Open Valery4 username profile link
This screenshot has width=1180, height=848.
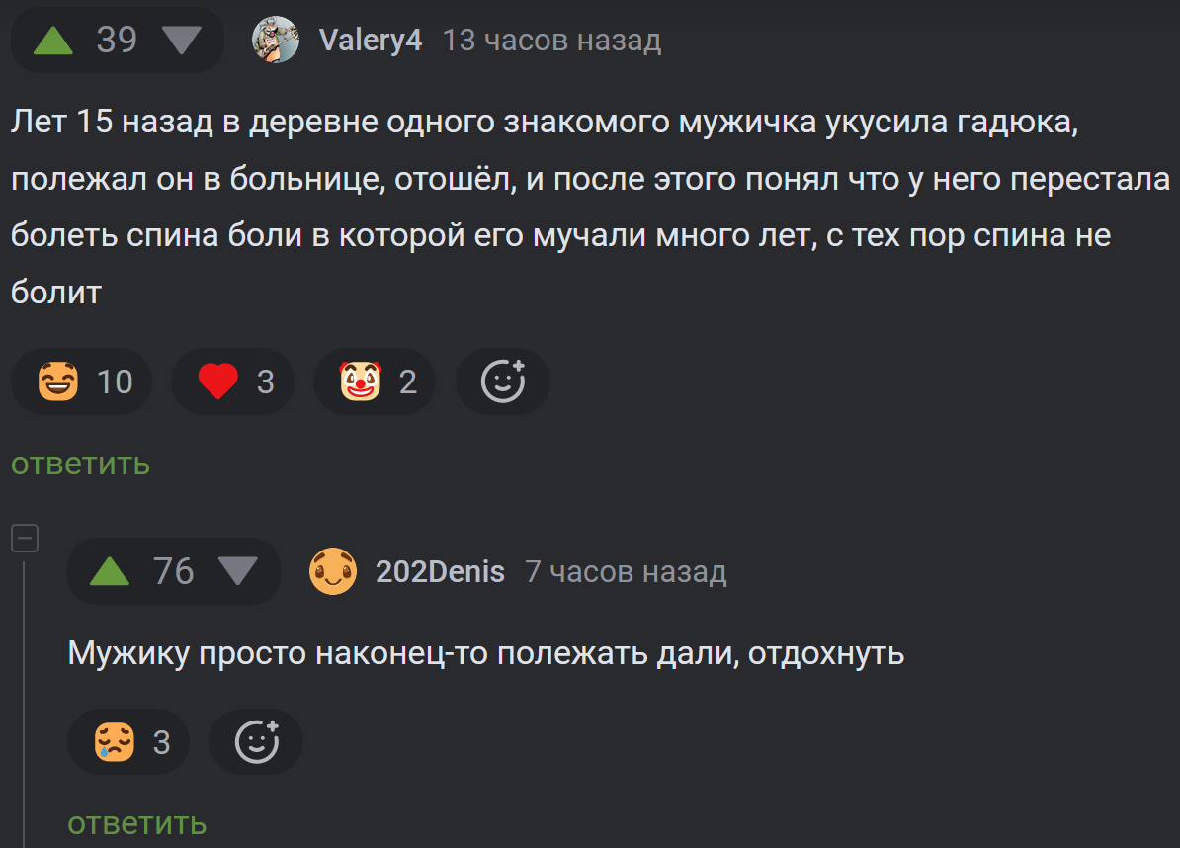(x=371, y=40)
